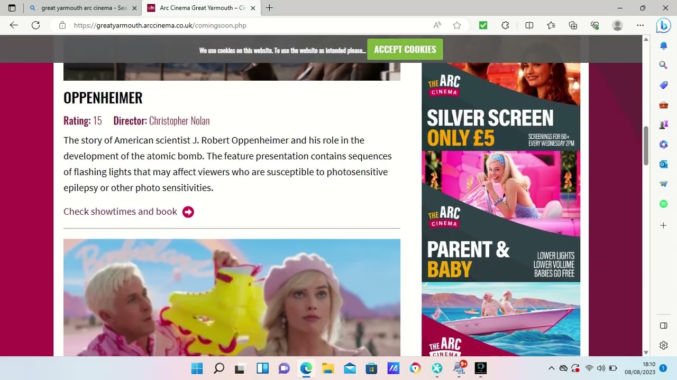Click the browser back arrow
Image resolution: width=677 pixels, height=380 pixels.
click(14, 25)
